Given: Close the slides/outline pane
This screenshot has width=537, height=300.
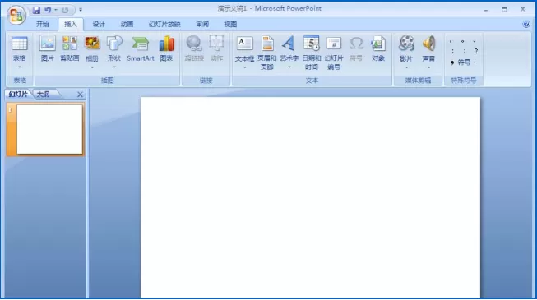Looking at the screenshot, I should (x=80, y=95).
